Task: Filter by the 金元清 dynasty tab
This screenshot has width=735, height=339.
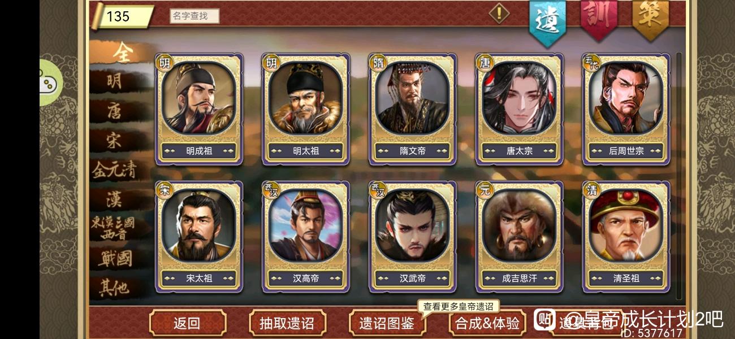Action: [115, 169]
